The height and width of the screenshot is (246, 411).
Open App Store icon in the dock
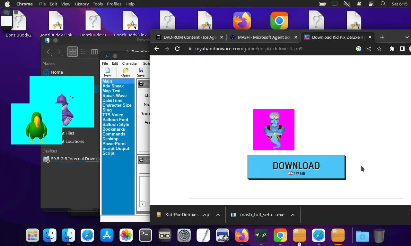pos(107,235)
